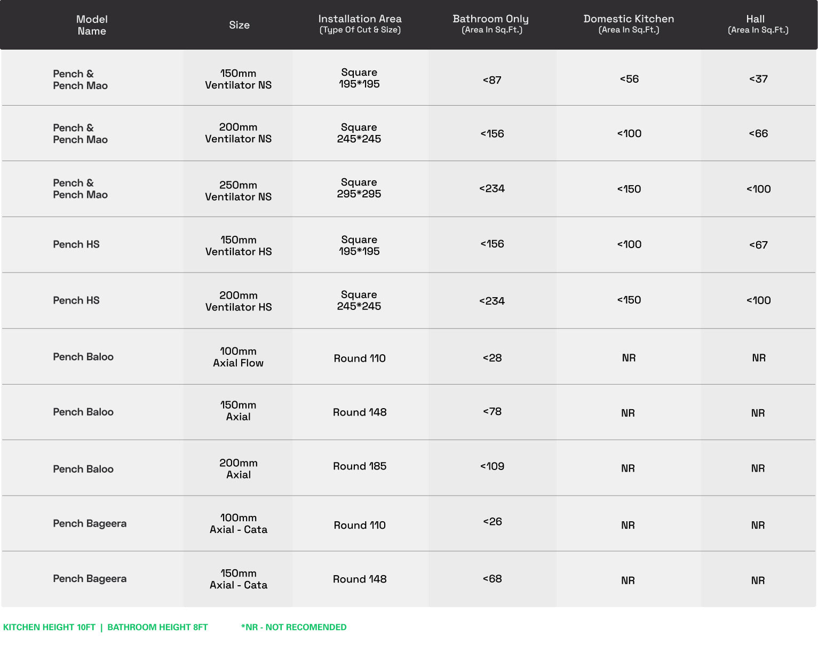The width and height of the screenshot is (818, 669).
Task: Click the Domestic Kitchen column header
Action: click(x=629, y=24)
